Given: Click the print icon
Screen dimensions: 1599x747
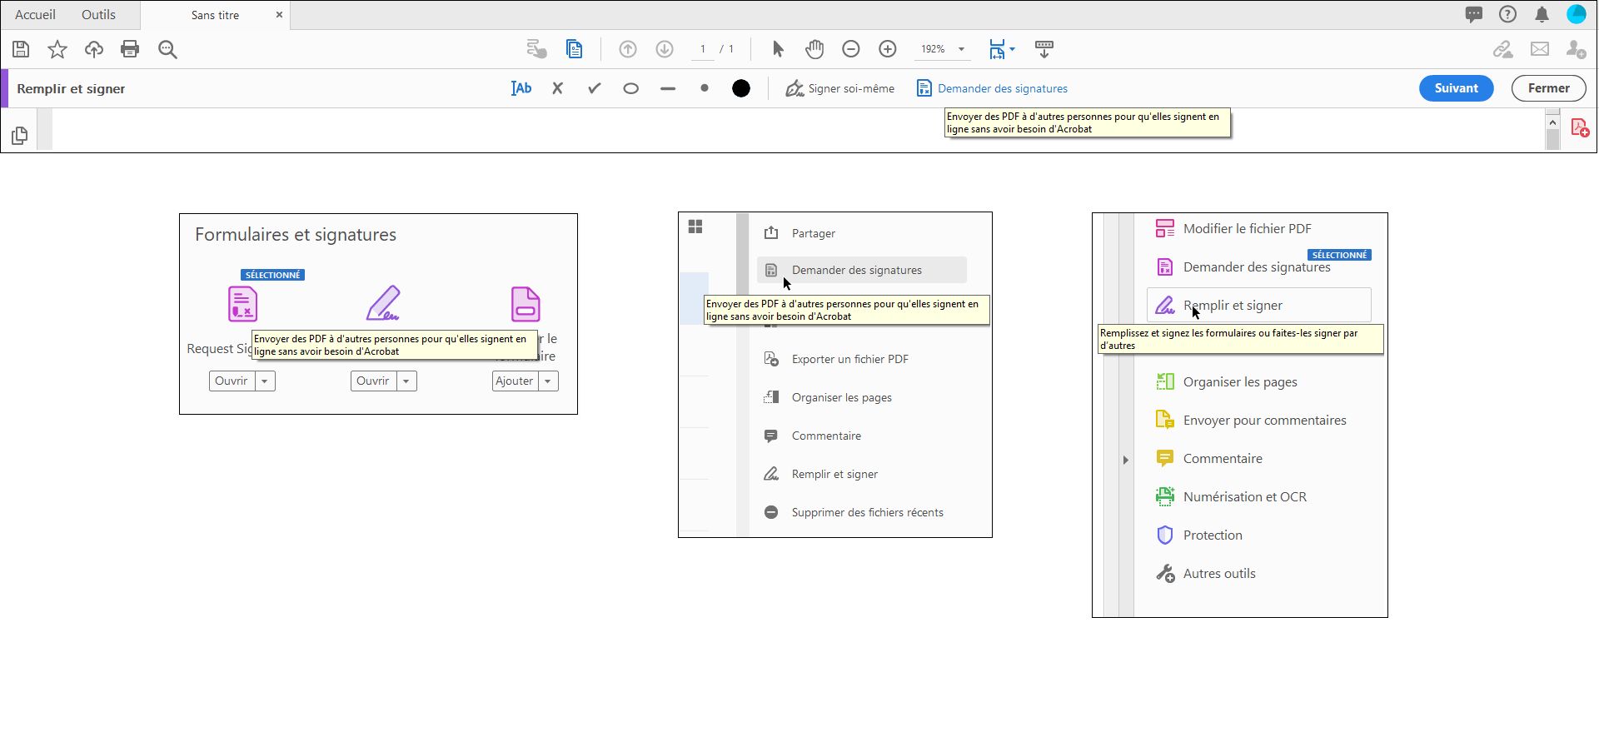Looking at the screenshot, I should (x=130, y=49).
